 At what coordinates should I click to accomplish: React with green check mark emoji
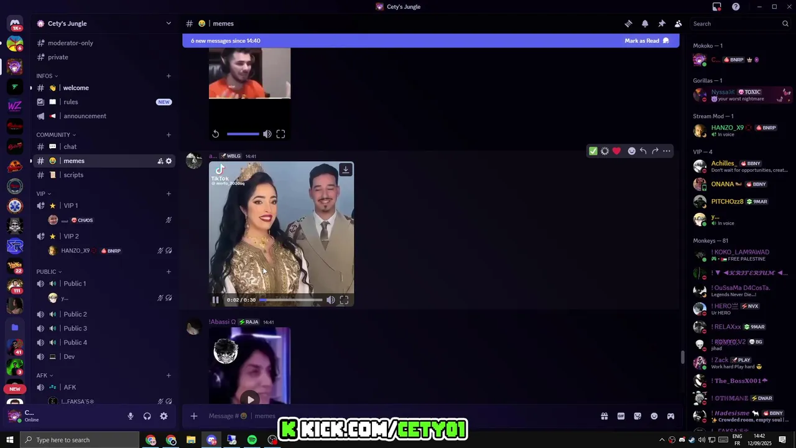[x=593, y=151]
